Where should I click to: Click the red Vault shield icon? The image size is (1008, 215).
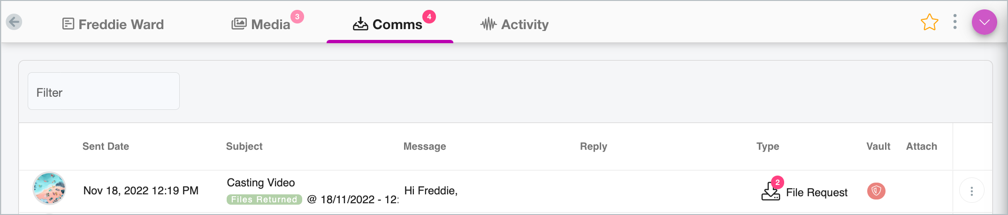tap(876, 191)
